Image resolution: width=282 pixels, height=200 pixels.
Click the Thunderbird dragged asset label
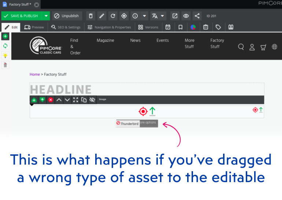tap(128, 124)
